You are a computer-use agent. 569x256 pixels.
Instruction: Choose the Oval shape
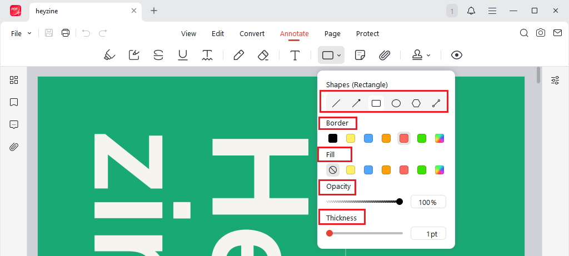pos(396,103)
